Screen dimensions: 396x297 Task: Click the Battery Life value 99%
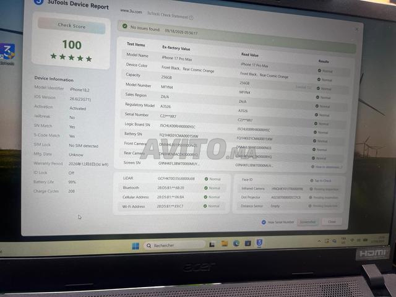(x=72, y=182)
